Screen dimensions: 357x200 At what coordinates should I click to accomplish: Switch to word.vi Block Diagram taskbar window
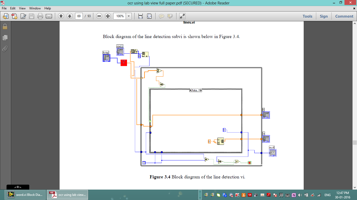tap(25, 195)
